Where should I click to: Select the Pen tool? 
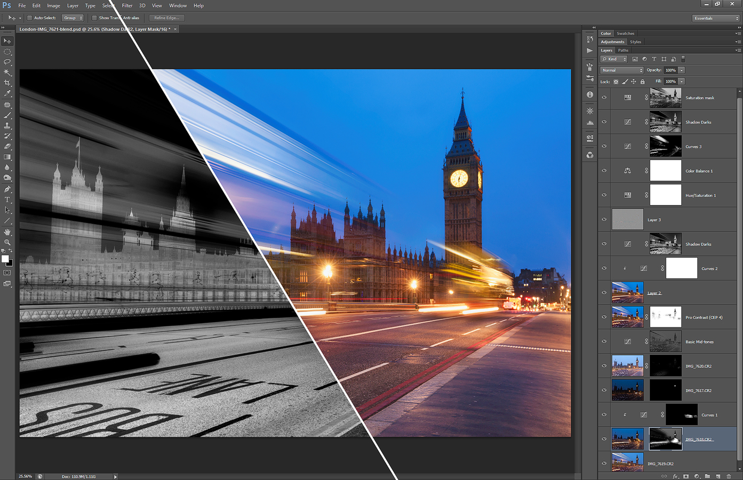coord(7,189)
